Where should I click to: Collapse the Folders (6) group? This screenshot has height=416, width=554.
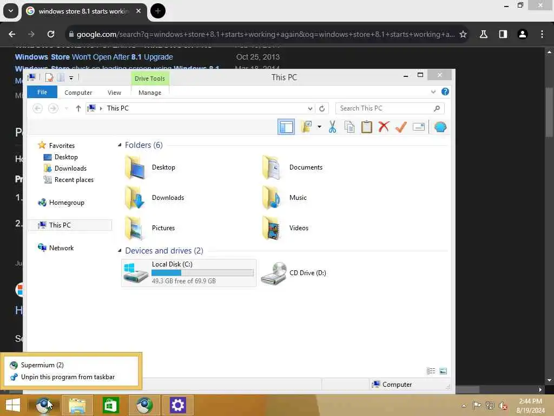pos(120,145)
